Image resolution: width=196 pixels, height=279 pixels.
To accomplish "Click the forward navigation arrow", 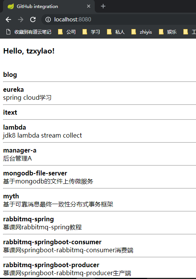I will [x=21, y=19].
